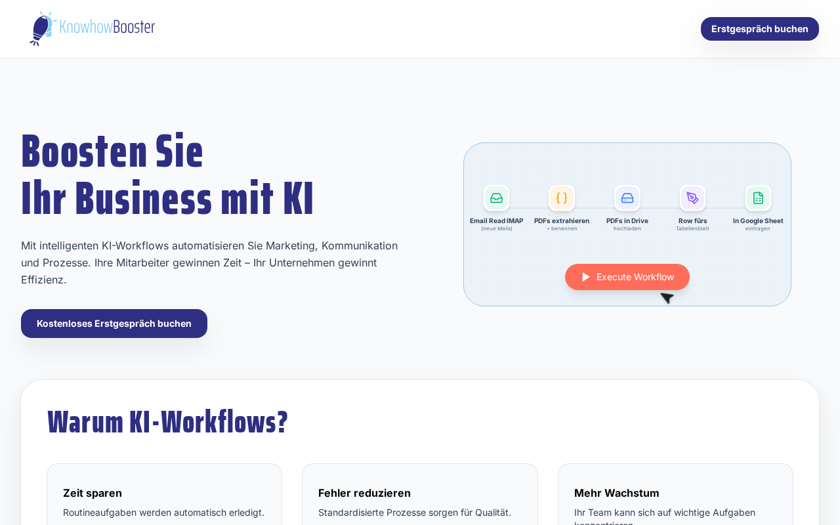Click the '+ benennen' sublabel

tap(562, 228)
